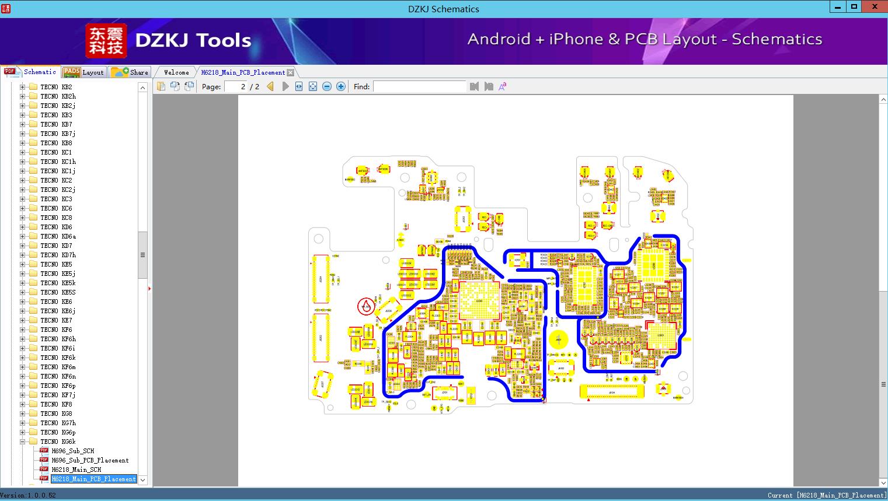888x501 pixels.
Task: Select the TECNO KG7h folder label
Action: pos(58,423)
